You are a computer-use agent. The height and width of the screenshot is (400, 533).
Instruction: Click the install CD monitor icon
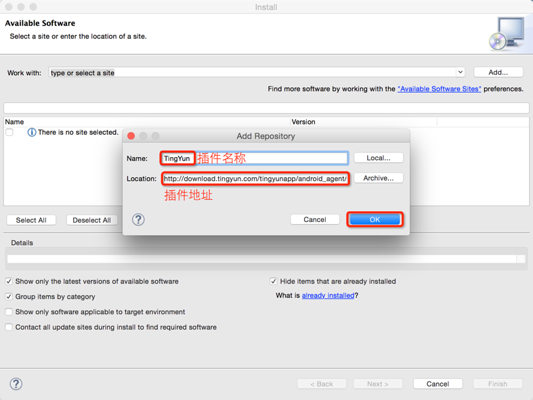tap(507, 34)
